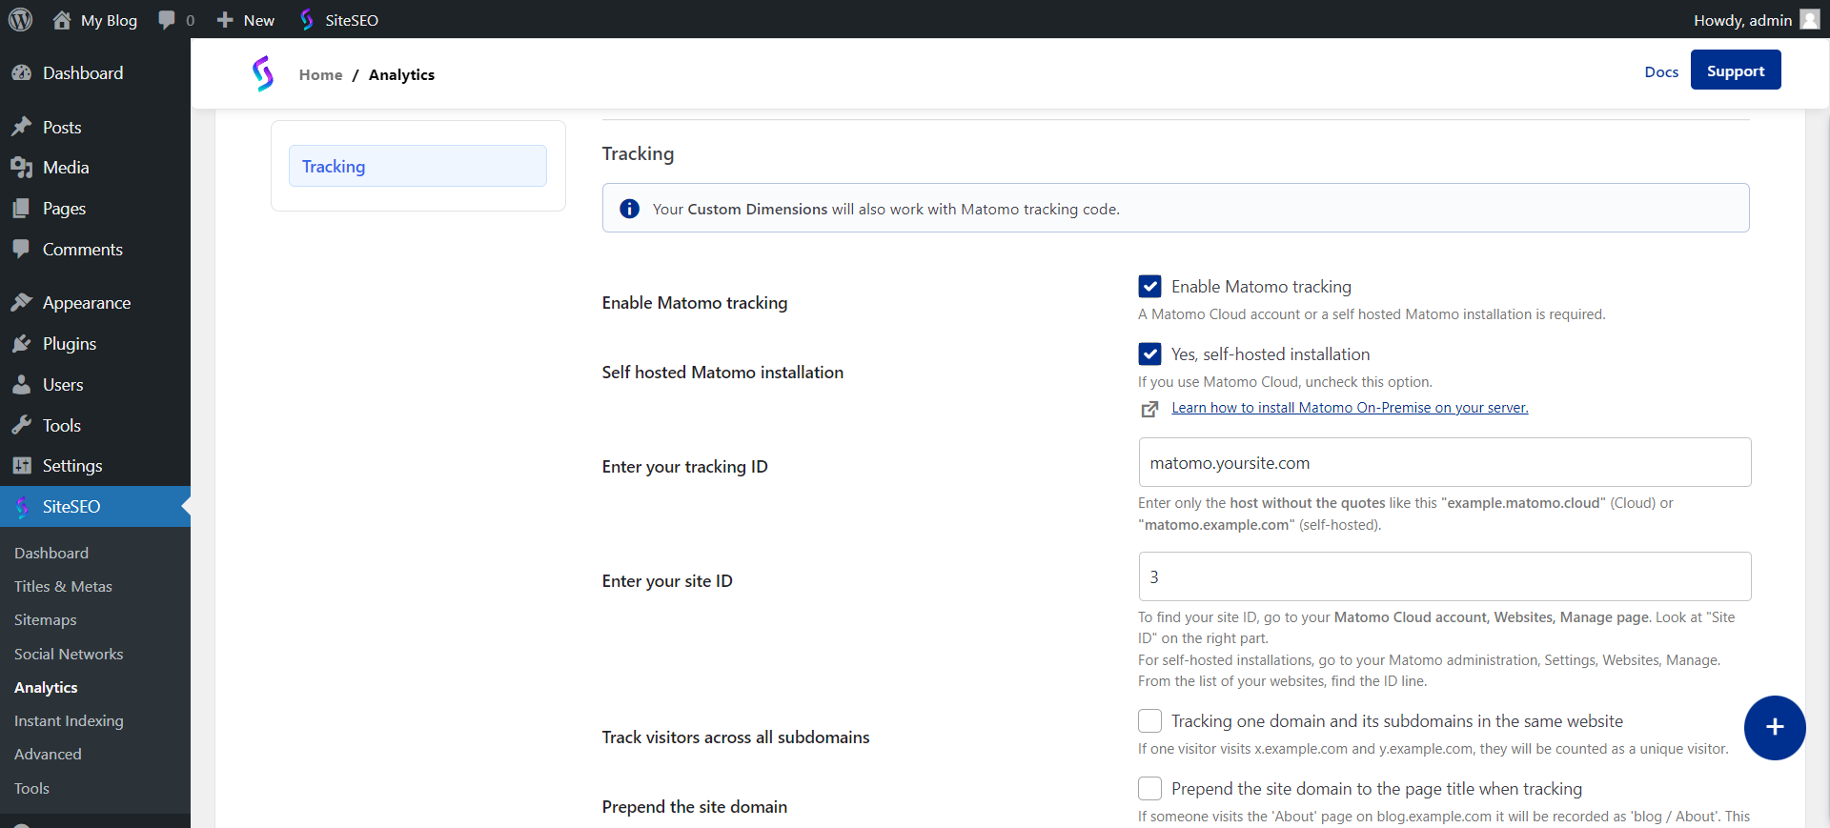Image resolution: width=1830 pixels, height=828 pixels.
Task: Open My Blog home icon
Action: point(62,19)
